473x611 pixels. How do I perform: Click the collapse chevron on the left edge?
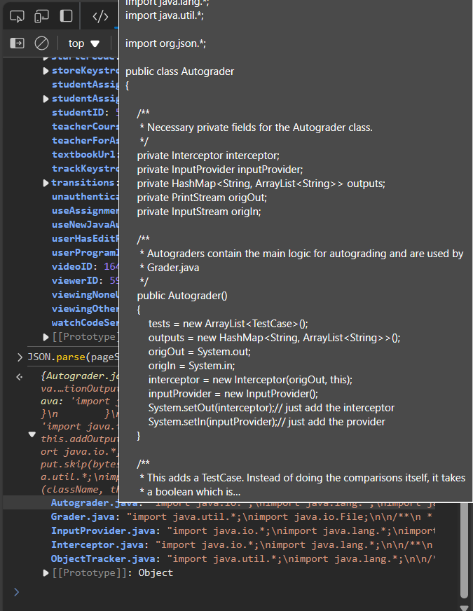19,377
